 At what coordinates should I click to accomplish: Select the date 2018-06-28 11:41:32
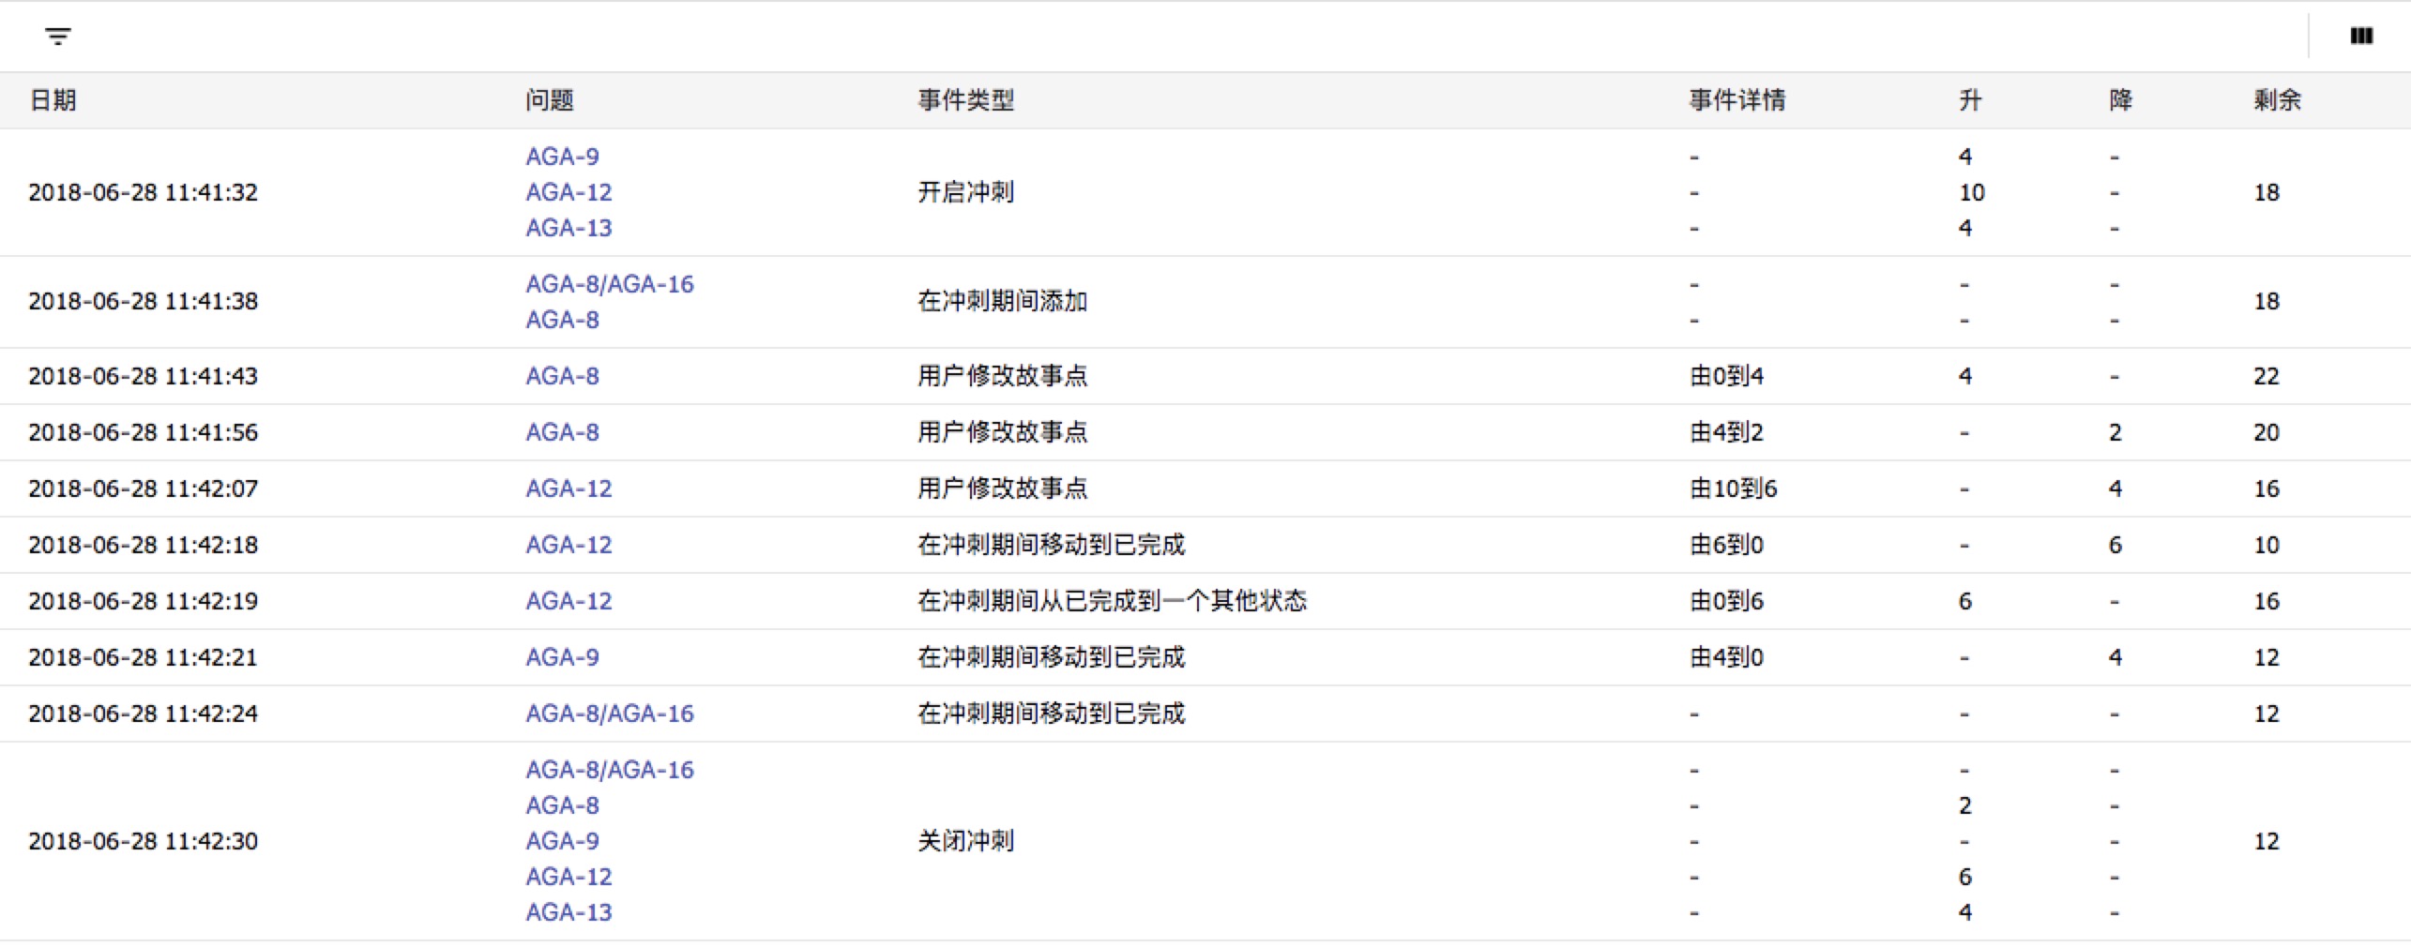tap(143, 192)
